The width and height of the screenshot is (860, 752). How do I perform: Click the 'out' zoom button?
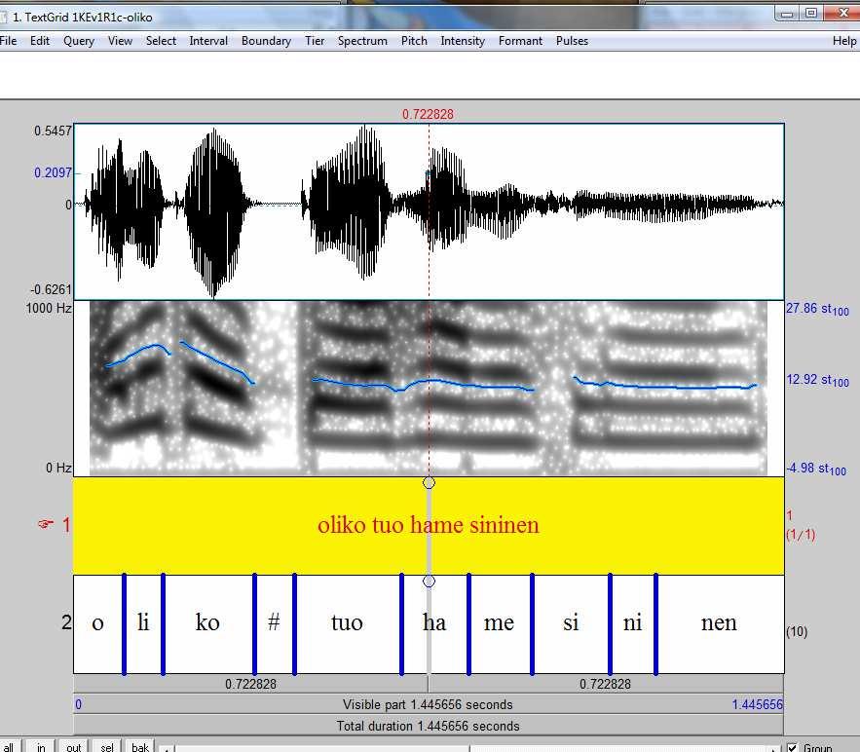[73, 746]
